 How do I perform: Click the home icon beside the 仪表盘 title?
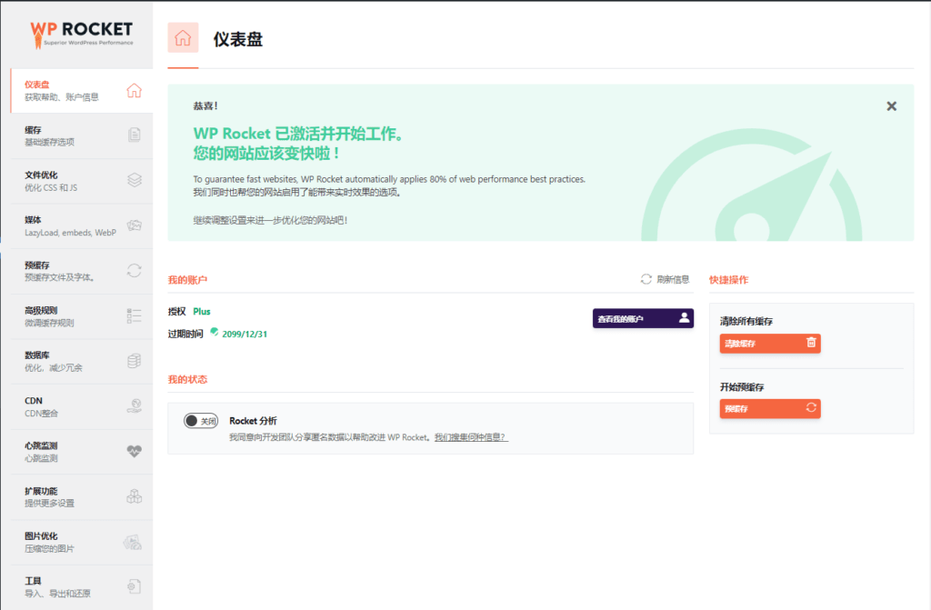coord(183,38)
